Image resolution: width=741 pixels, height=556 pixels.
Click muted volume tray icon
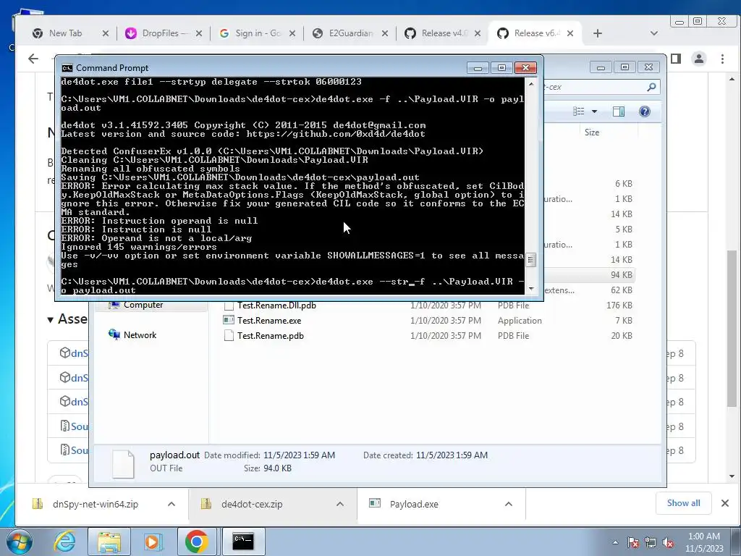(668, 542)
